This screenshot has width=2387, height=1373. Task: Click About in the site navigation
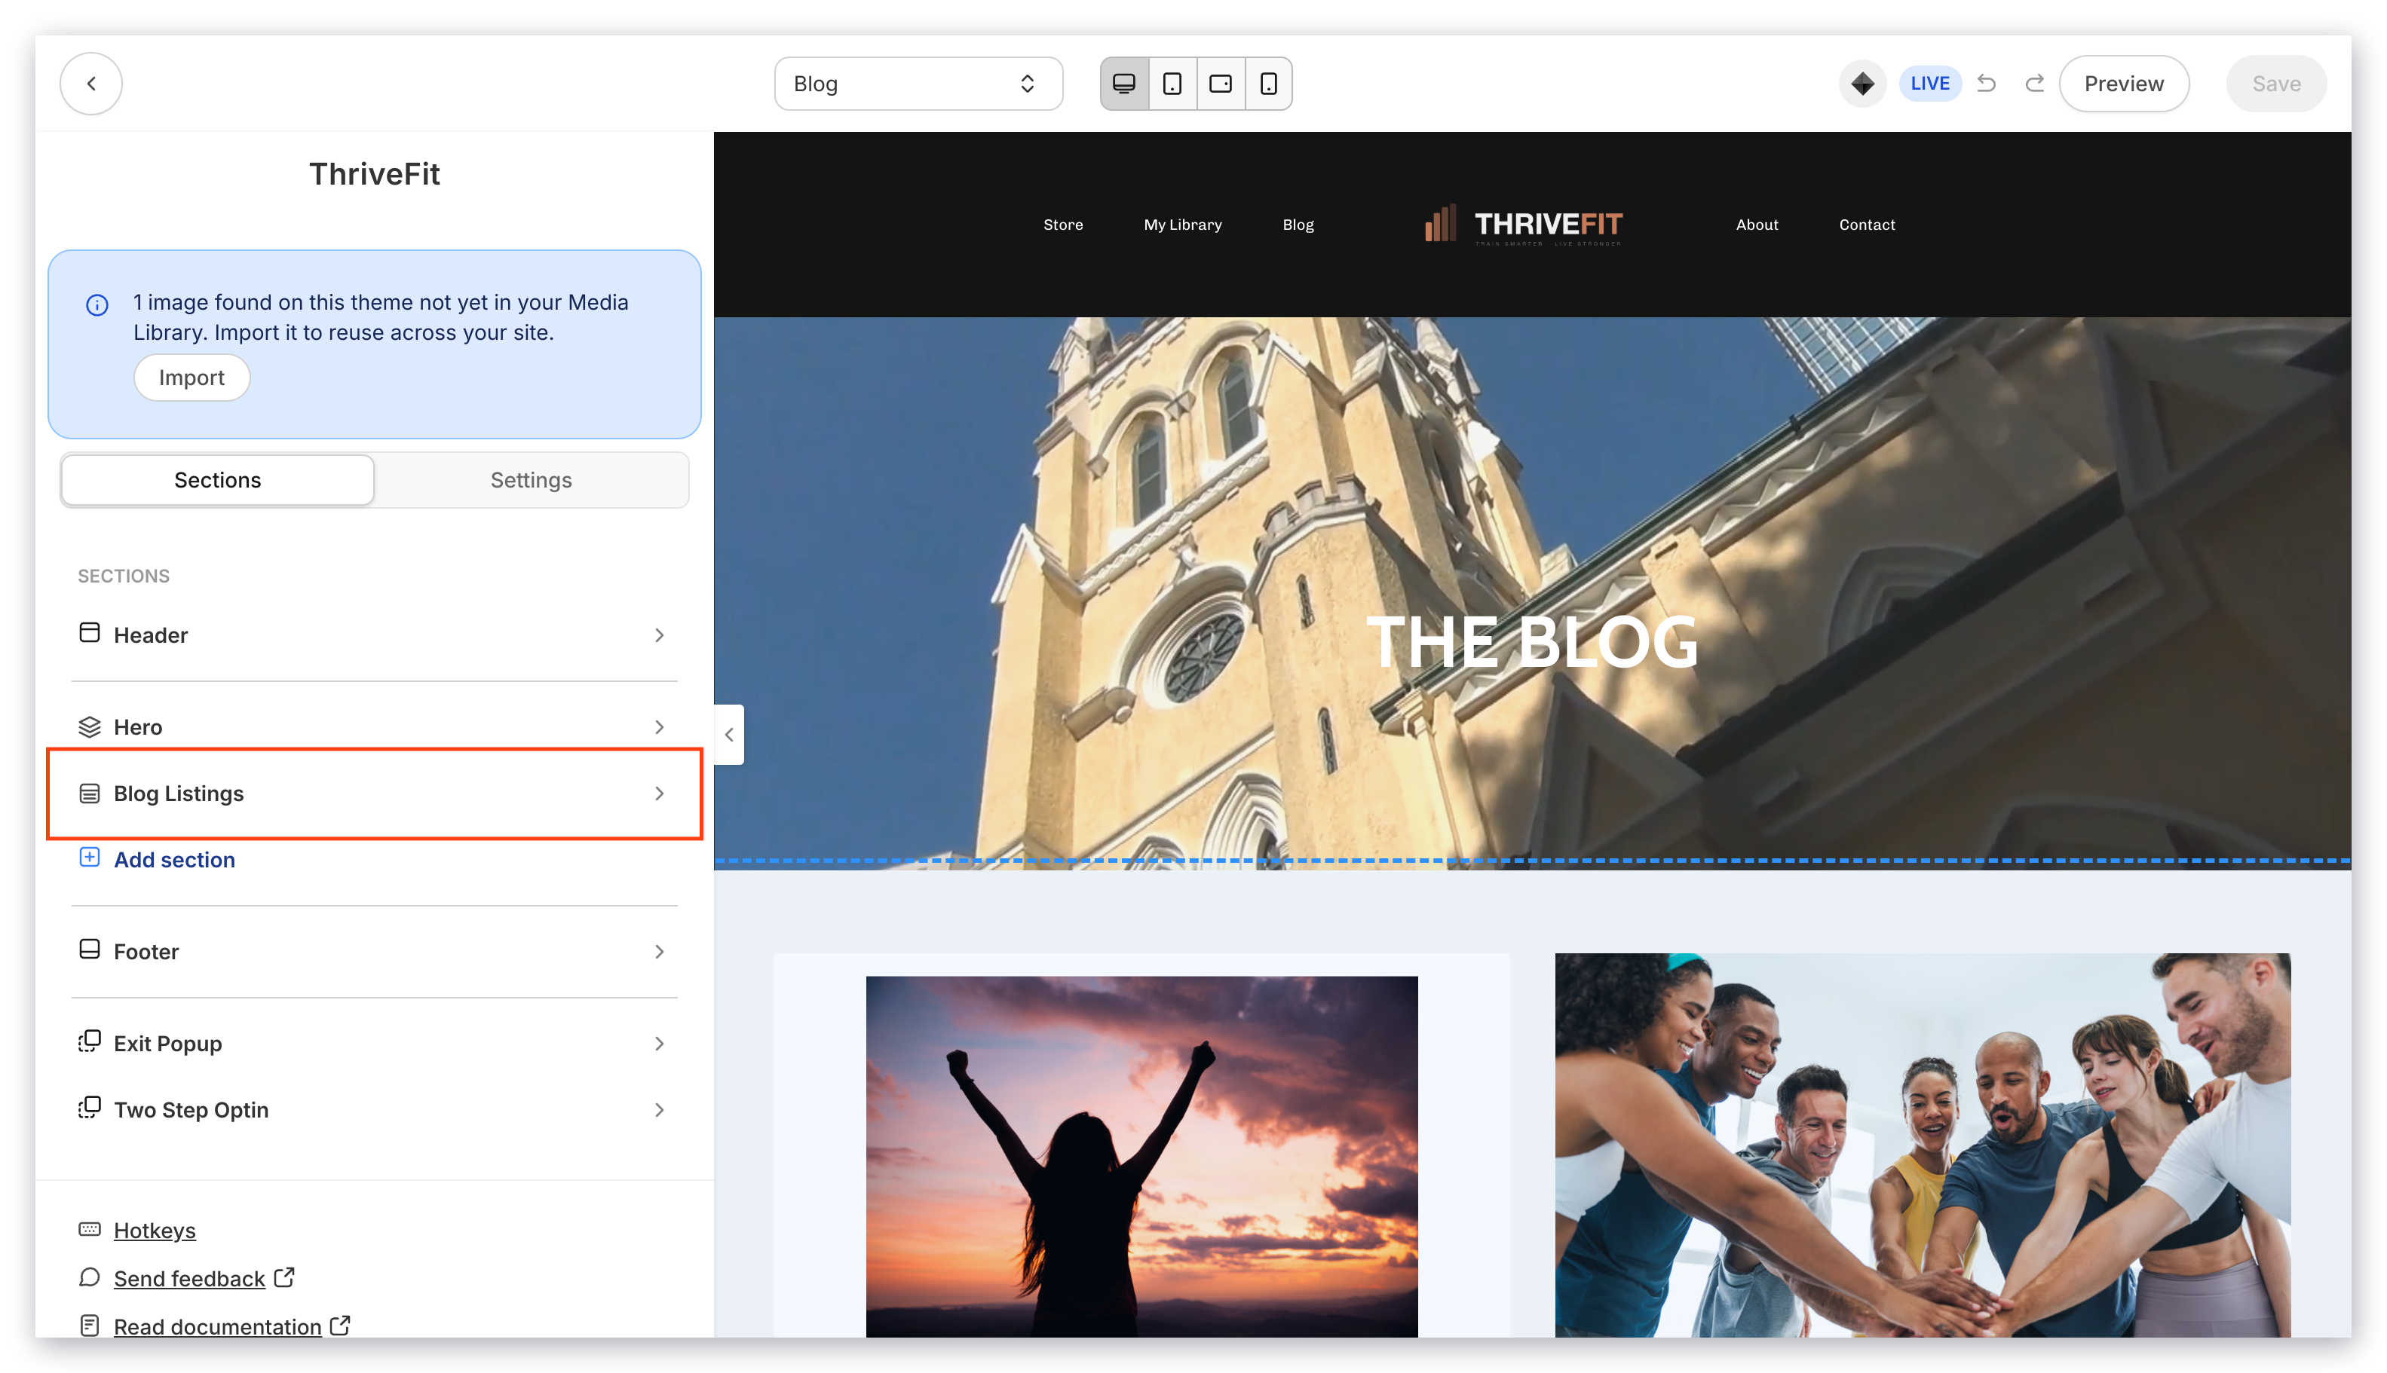(1757, 225)
